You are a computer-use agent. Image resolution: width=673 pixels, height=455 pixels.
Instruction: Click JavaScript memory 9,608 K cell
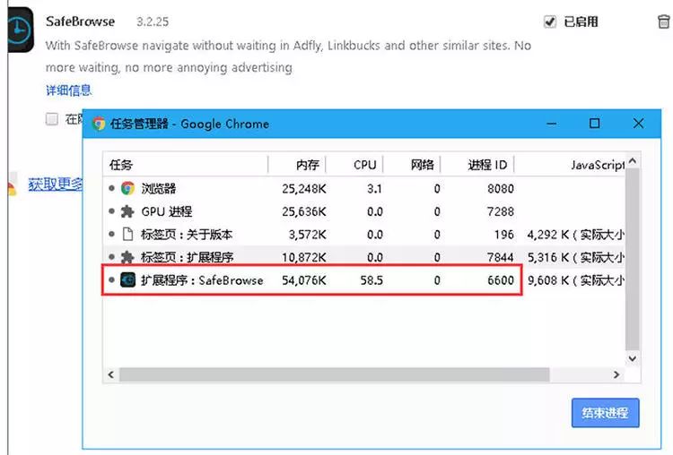(575, 280)
